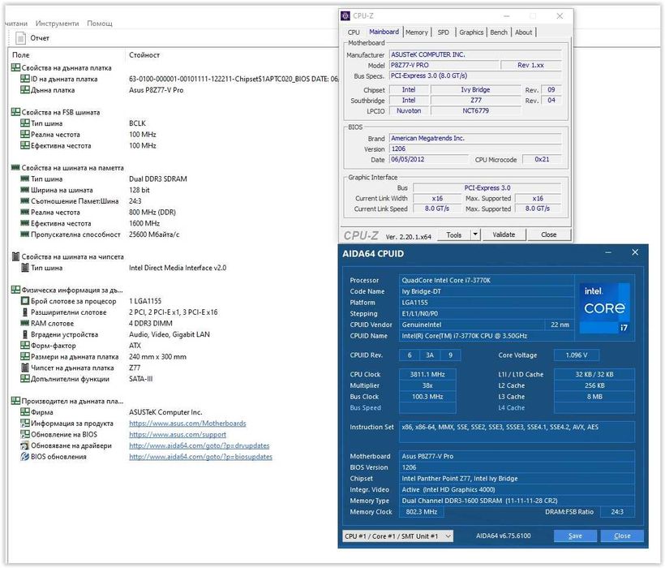Click the CPU socket count row icon
Image resolution: width=665 pixels, height=568 pixels.
click(25, 301)
